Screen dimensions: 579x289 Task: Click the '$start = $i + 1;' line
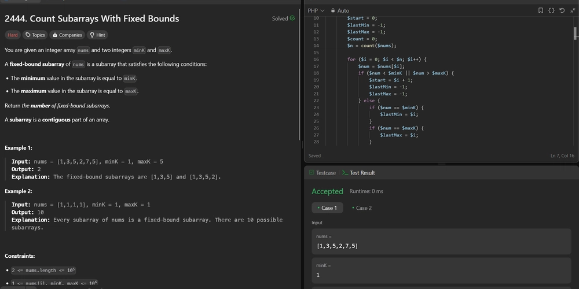[x=391, y=80]
